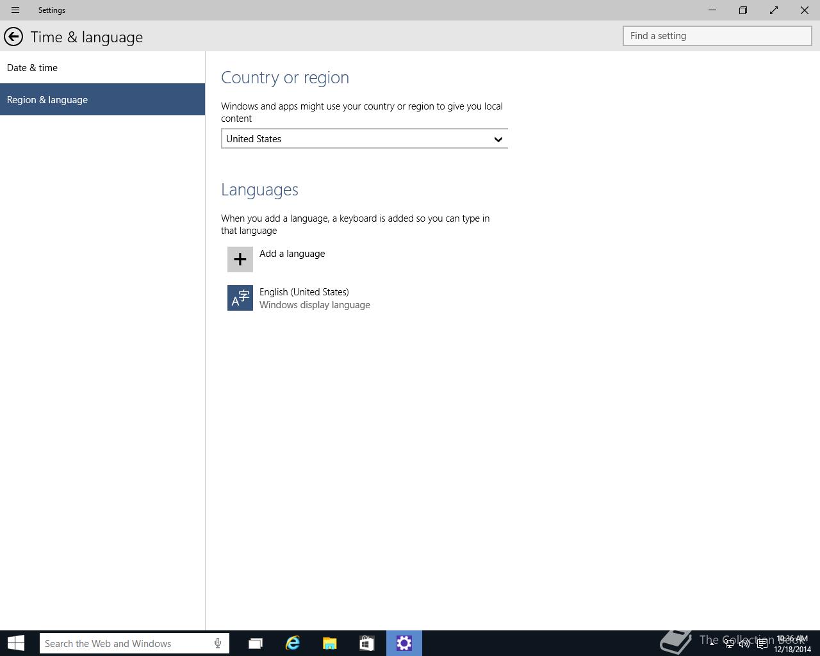Focus the Find a setting search box
820x656 pixels.
pos(717,36)
